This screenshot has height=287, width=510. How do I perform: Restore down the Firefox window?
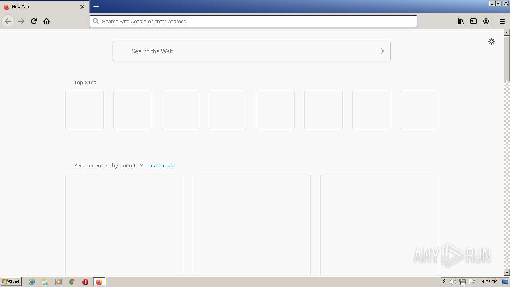[x=498, y=4]
